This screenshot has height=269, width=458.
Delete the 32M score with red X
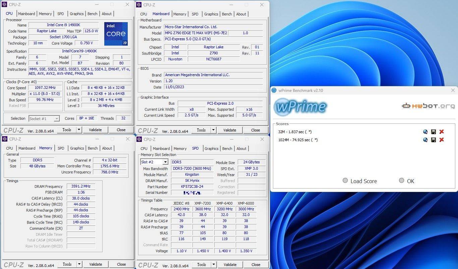(442, 132)
